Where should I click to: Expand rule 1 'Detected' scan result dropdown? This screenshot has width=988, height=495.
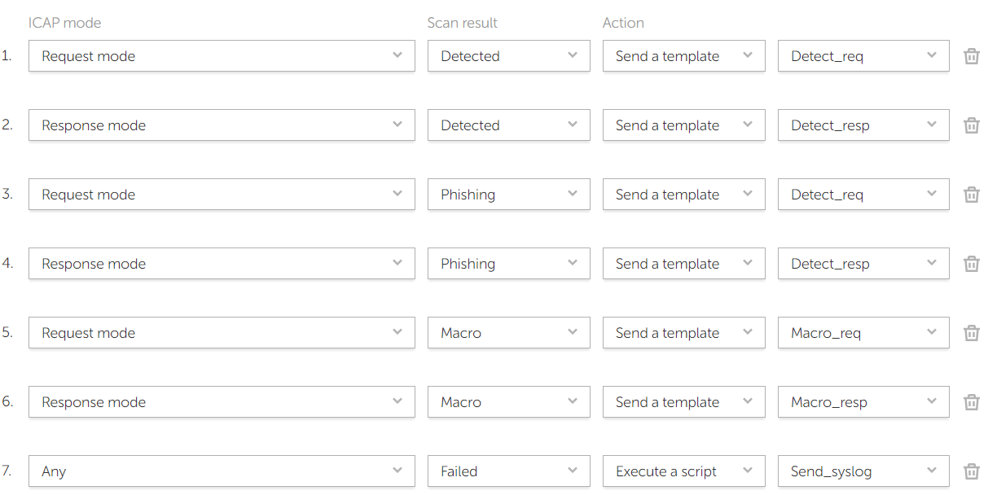point(508,56)
